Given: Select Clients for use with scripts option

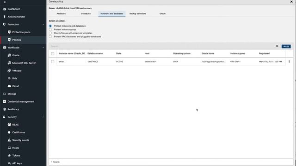Looking at the screenshot, I should click(50, 33).
